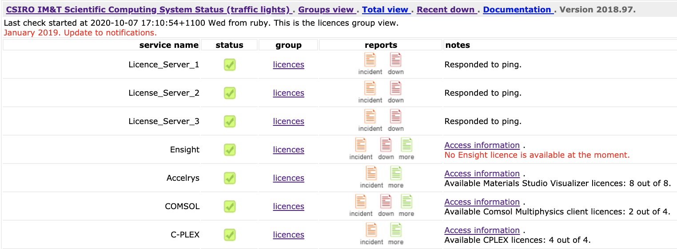This screenshot has width=677, height=249.
Task: Open down report for Ensight
Action: (x=386, y=149)
